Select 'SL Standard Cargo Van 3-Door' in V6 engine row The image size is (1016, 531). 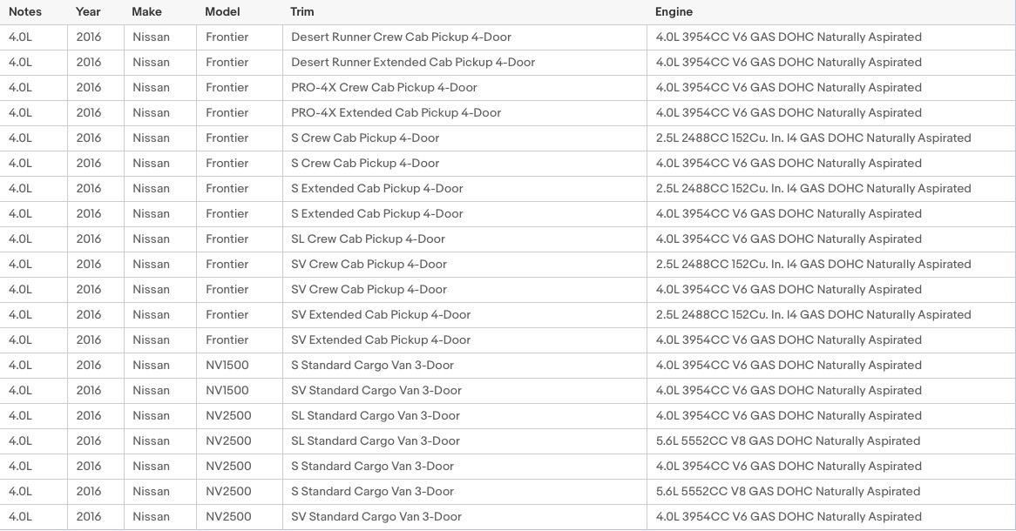click(376, 416)
